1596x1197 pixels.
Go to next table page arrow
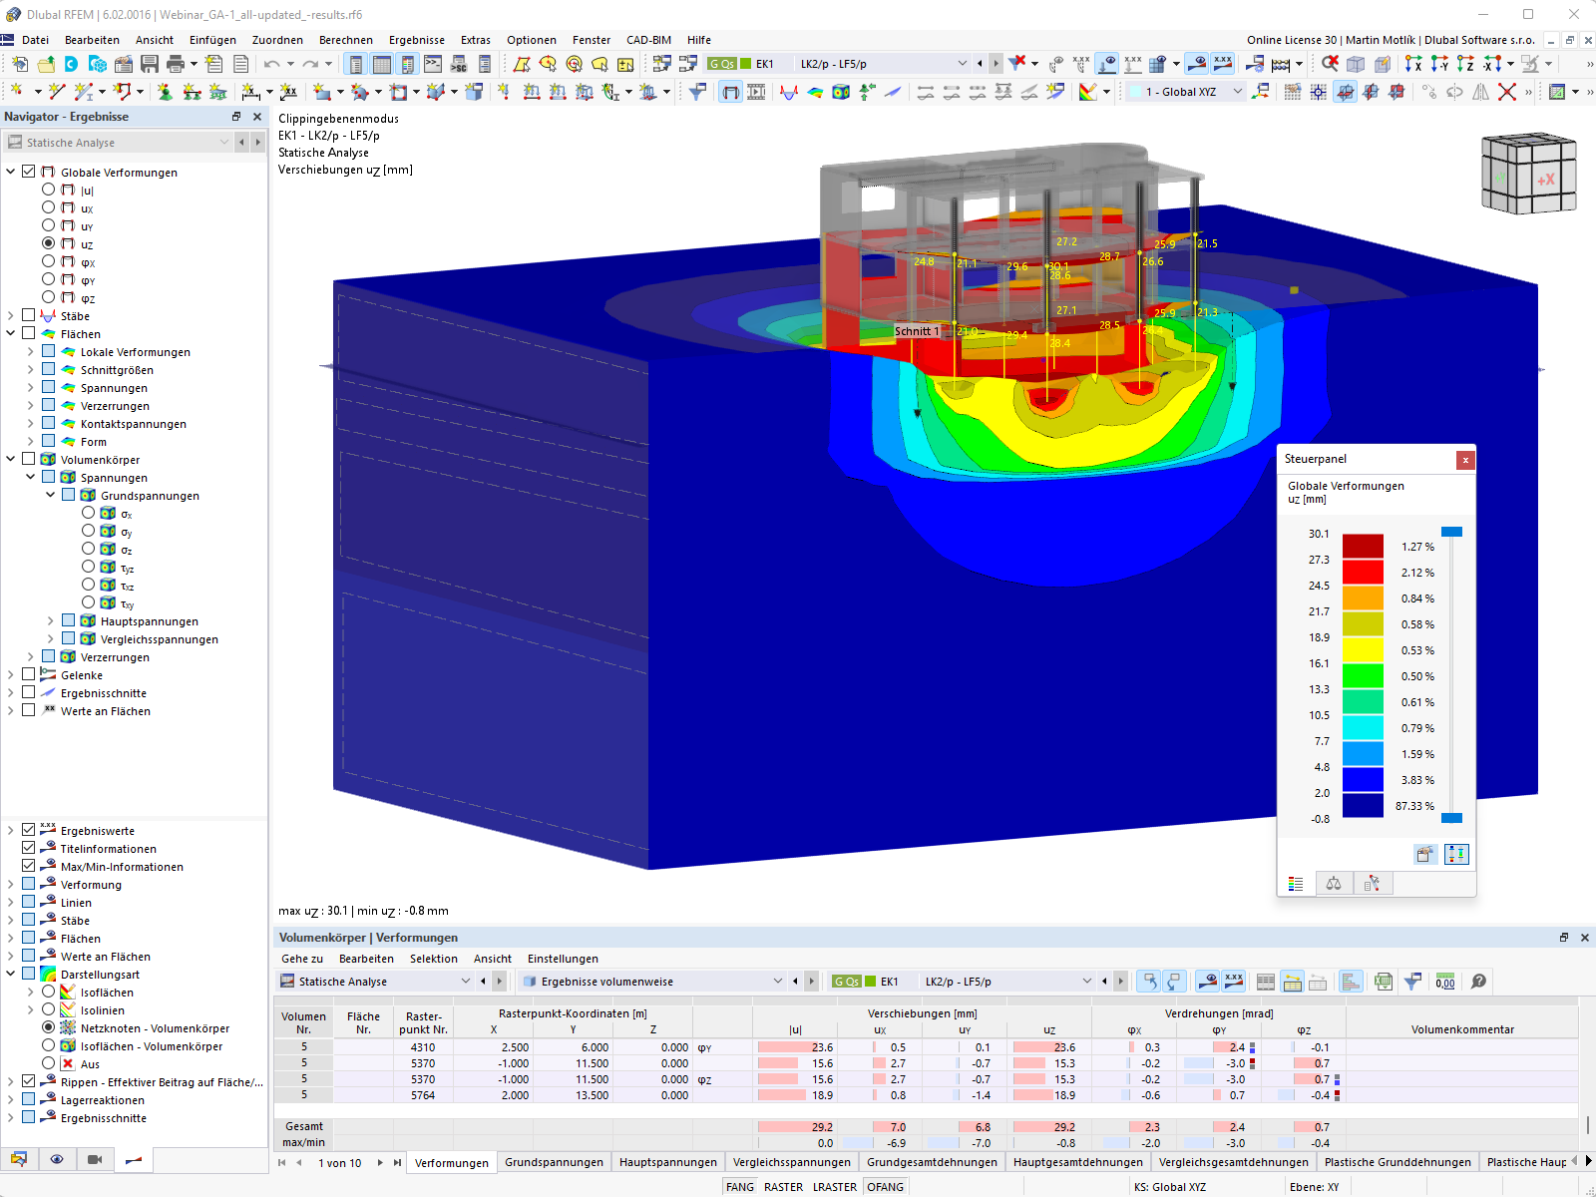coord(380,1162)
